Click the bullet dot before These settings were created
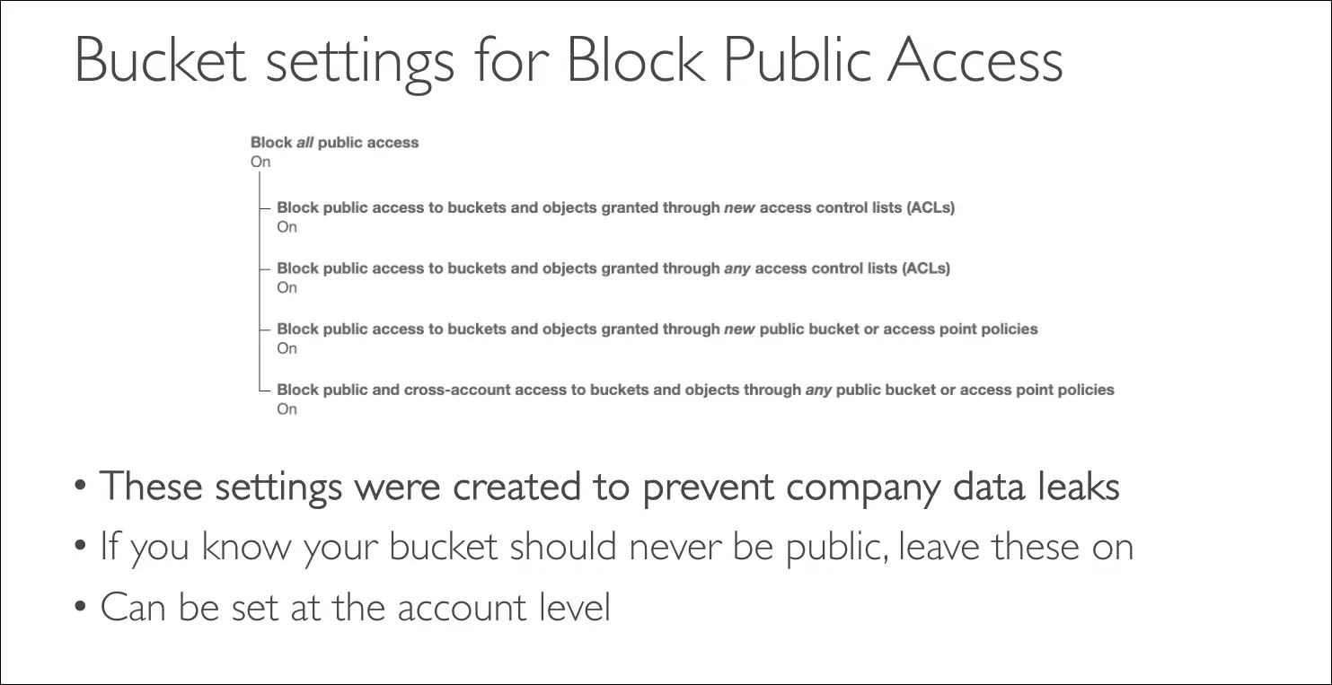 pos(81,487)
